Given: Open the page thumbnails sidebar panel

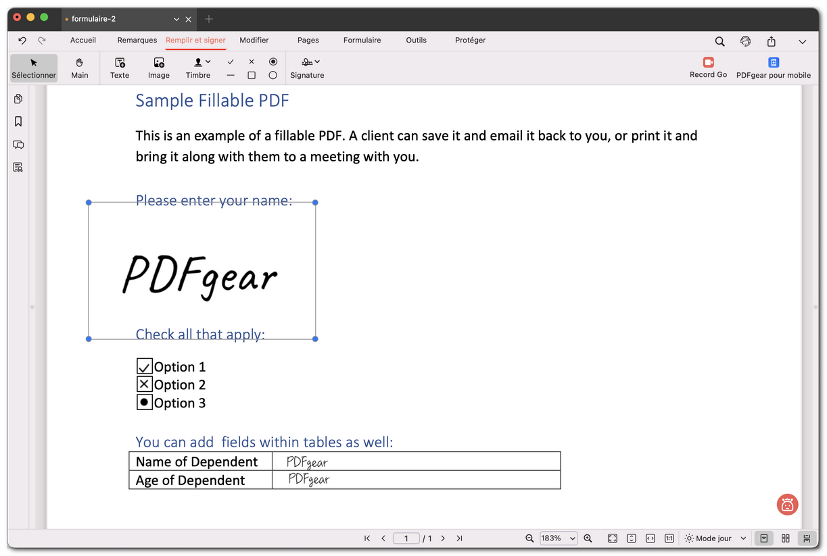Looking at the screenshot, I should coord(18,99).
